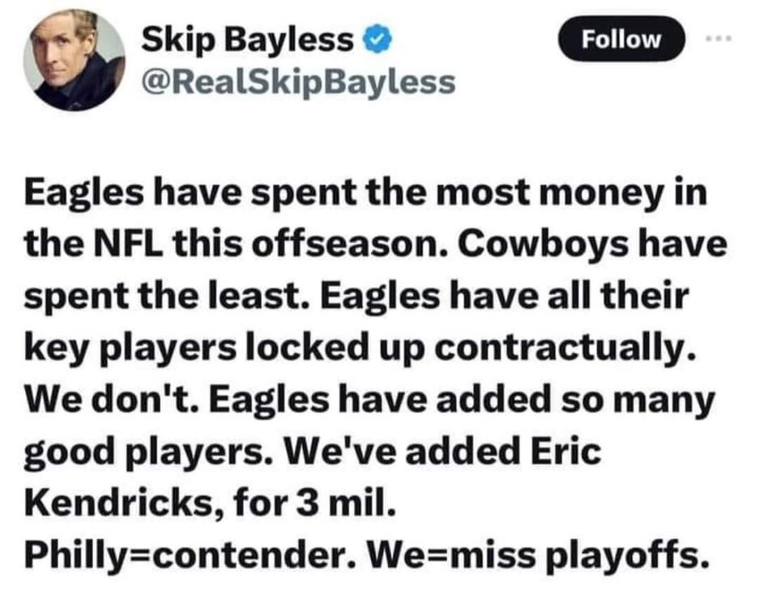Click the blue verified checkmark badge

click(381, 40)
